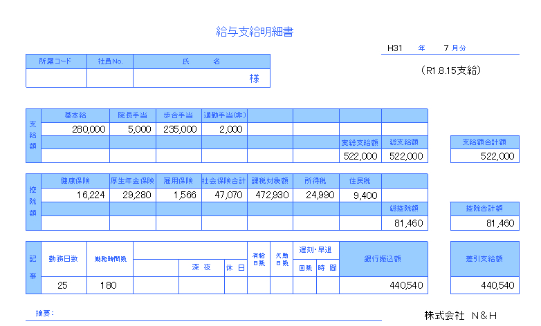Click the 472,930 taxable amount
Viewport: 541px width, 326px height.
(x=272, y=195)
